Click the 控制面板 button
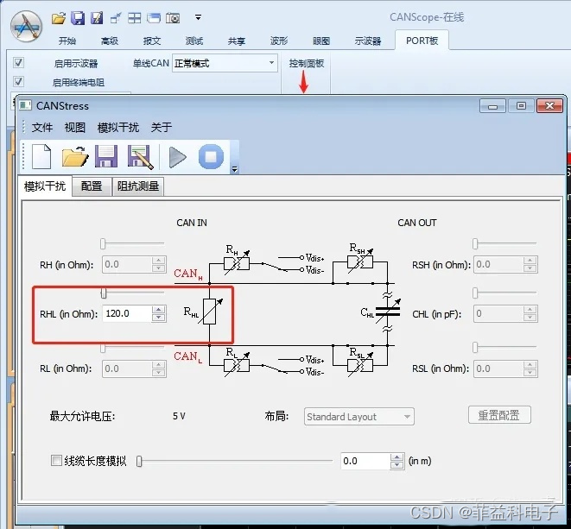Screen dimensions: 571x529 pos(307,64)
